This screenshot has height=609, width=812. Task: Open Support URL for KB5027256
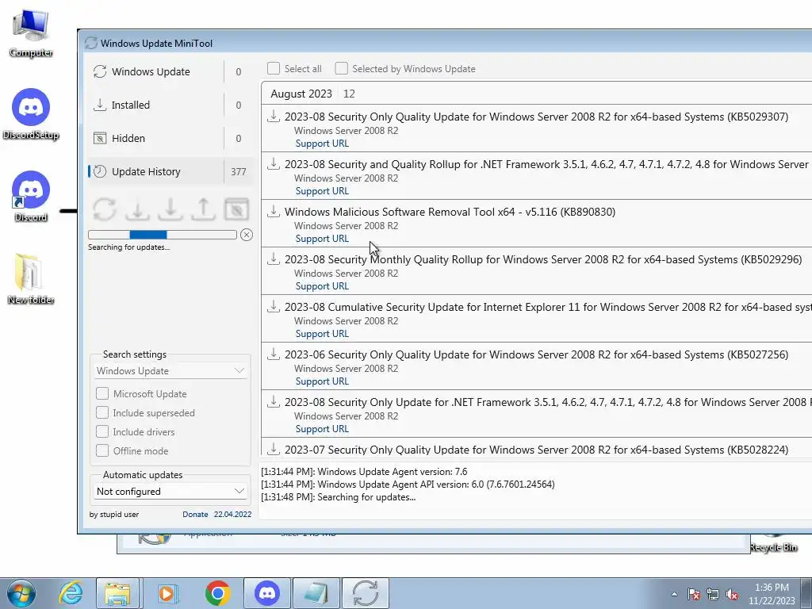pyautogui.click(x=322, y=381)
